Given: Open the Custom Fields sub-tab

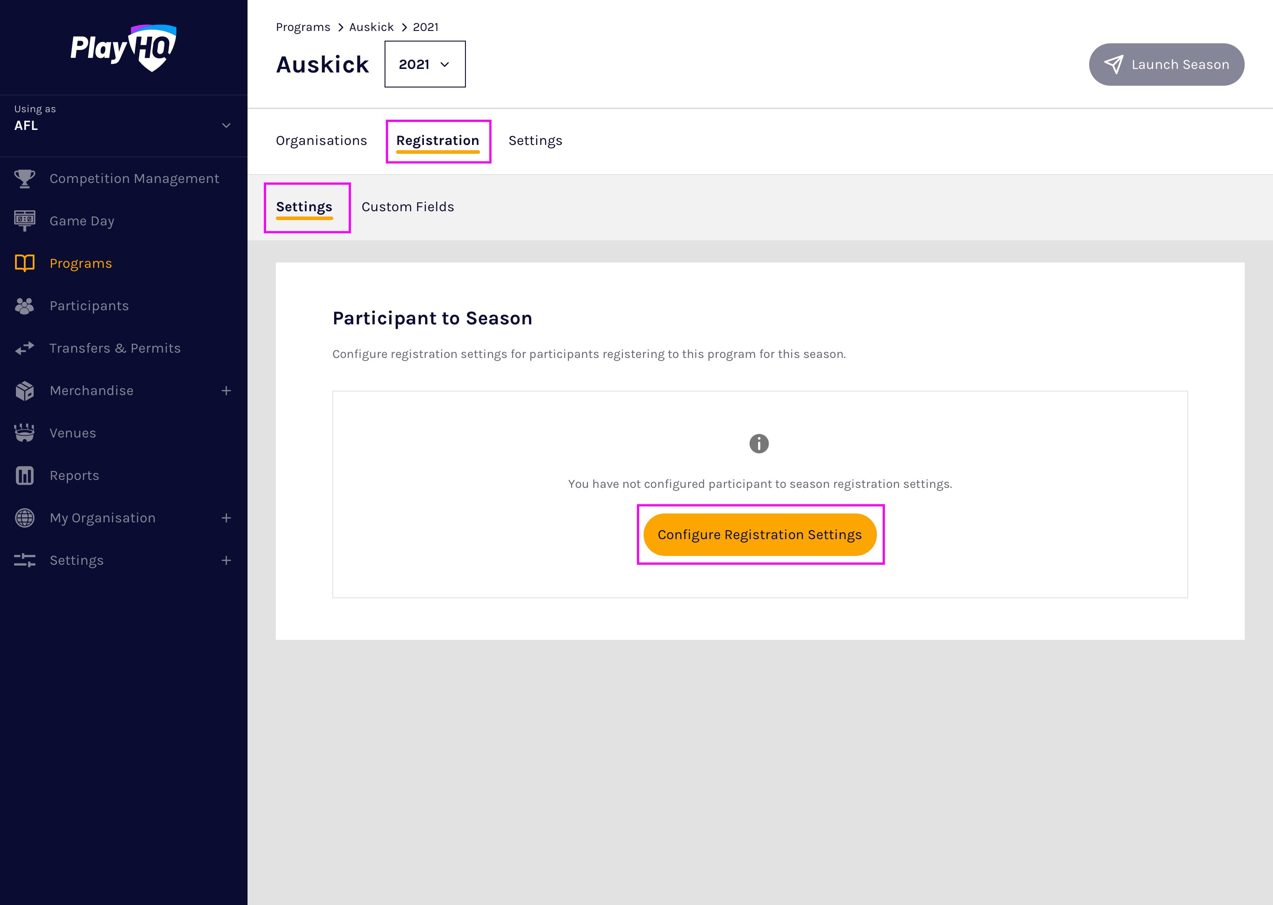Looking at the screenshot, I should tap(408, 207).
